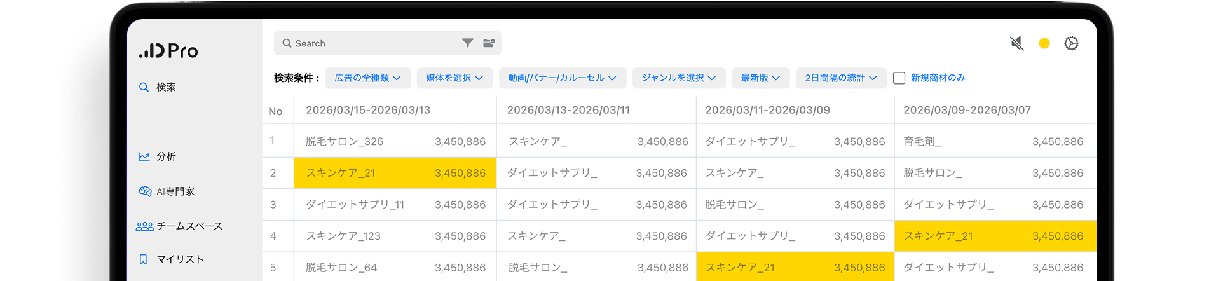The width and height of the screenshot is (1223, 281).
Task: Expand the ジャンルを選択 dropdown
Action: [x=678, y=78]
